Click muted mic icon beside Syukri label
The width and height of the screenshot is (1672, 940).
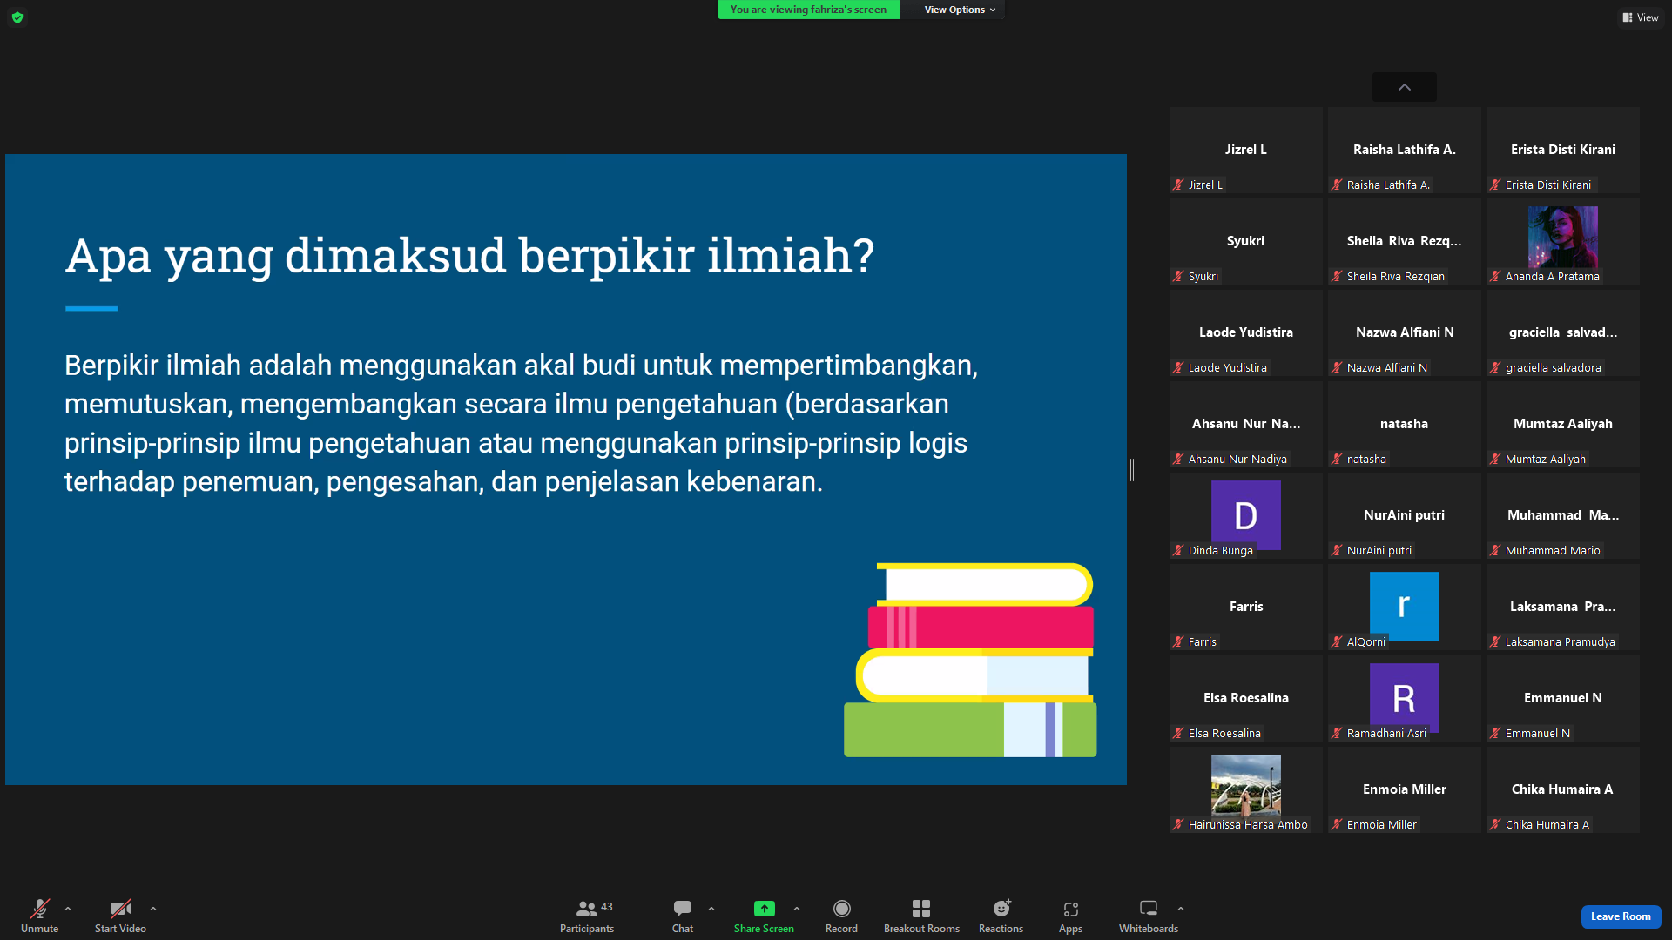click(1178, 276)
